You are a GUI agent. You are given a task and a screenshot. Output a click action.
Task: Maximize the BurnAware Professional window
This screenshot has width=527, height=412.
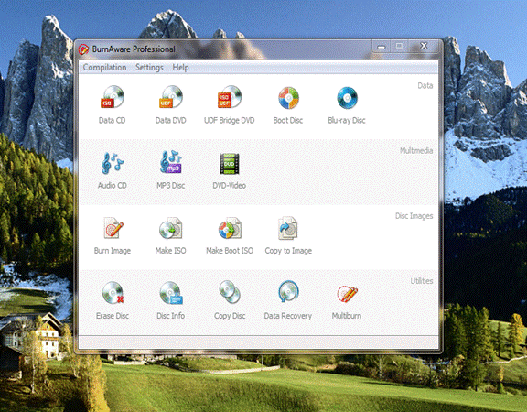tap(399, 47)
